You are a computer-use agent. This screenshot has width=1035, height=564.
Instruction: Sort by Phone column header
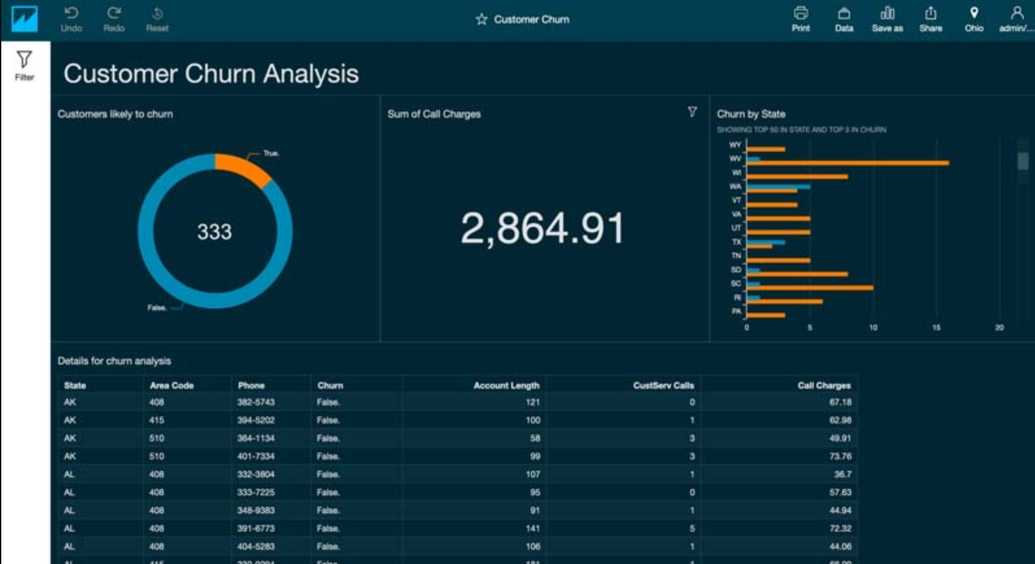click(251, 385)
